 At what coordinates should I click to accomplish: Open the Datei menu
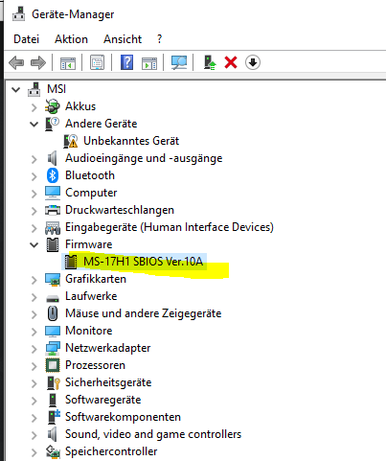[x=26, y=39]
